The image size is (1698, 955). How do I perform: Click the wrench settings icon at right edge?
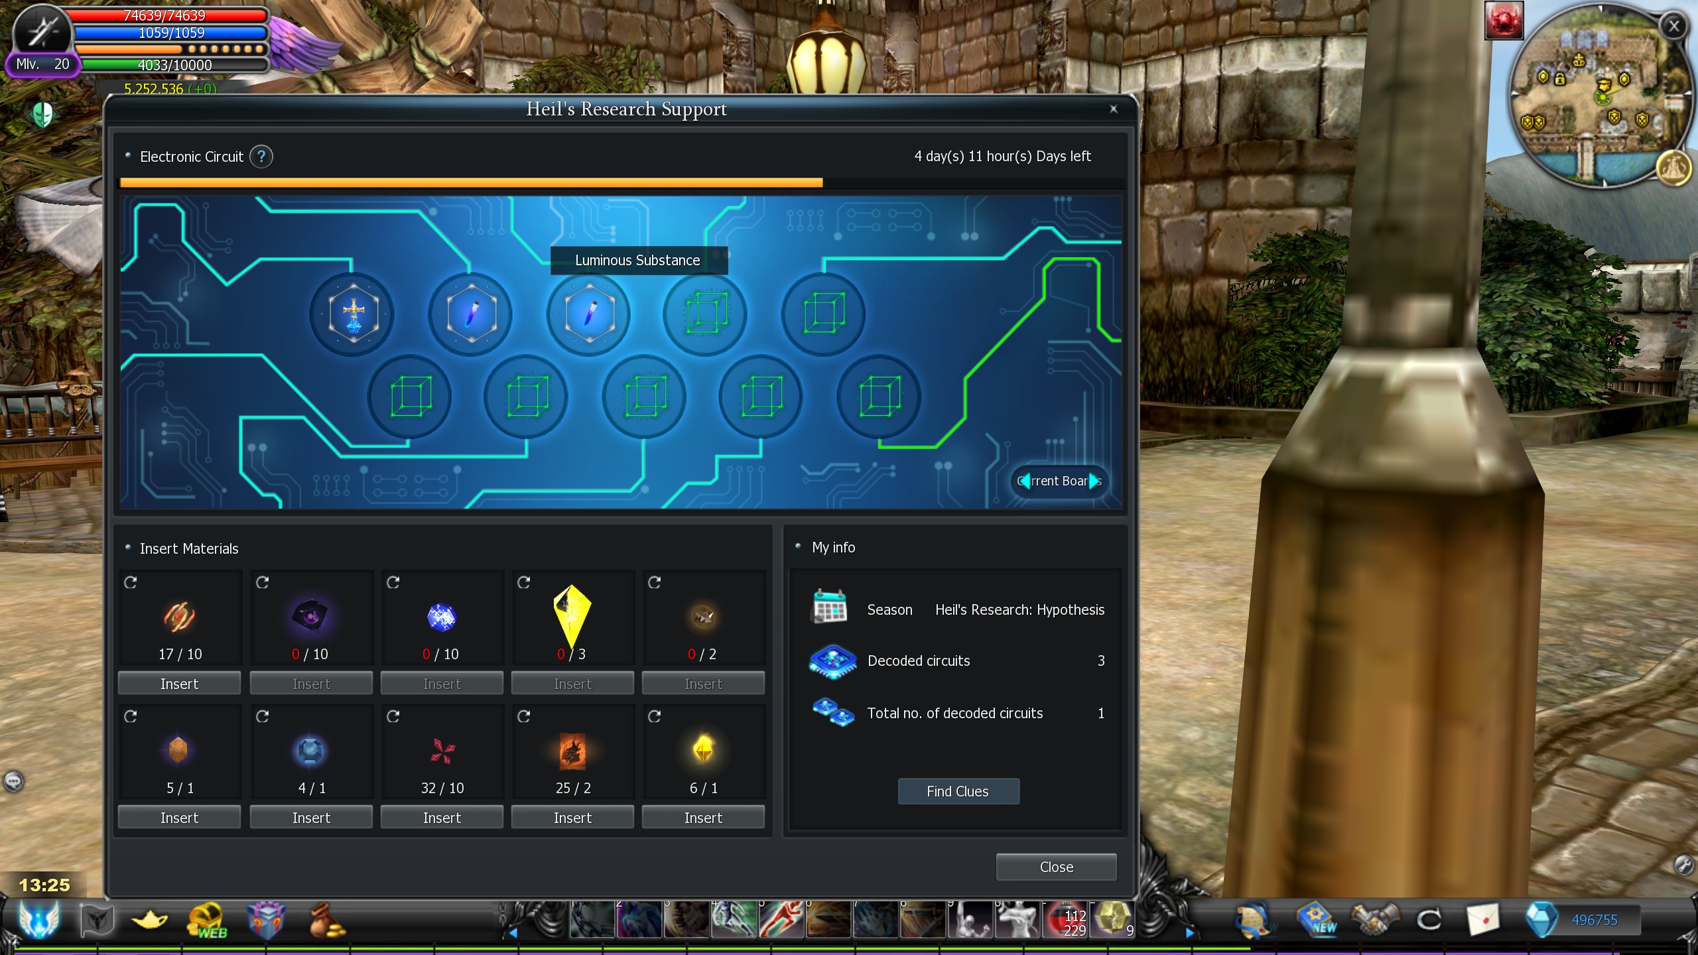pyautogui.click(x=1683, y=864)
